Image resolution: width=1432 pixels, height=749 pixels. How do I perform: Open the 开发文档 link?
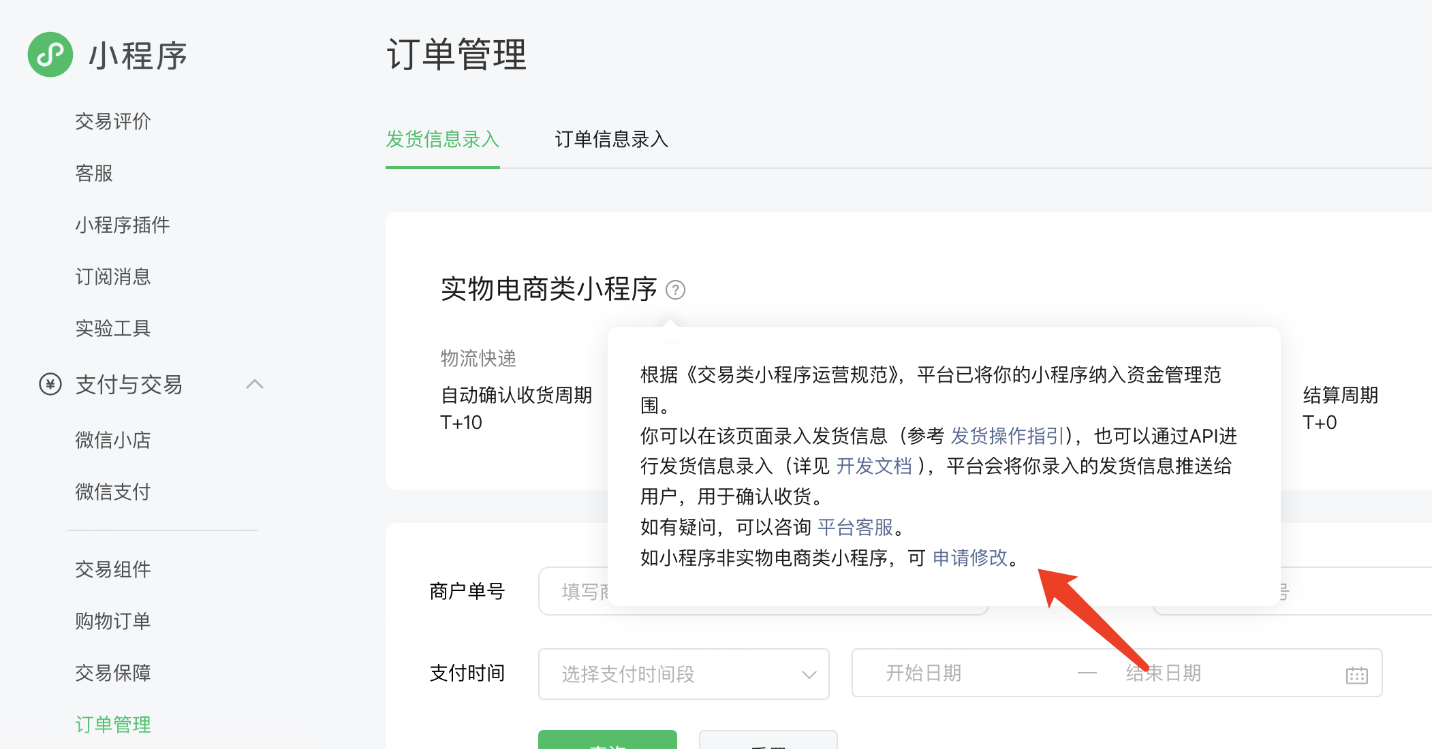click(x=874, y=466)
